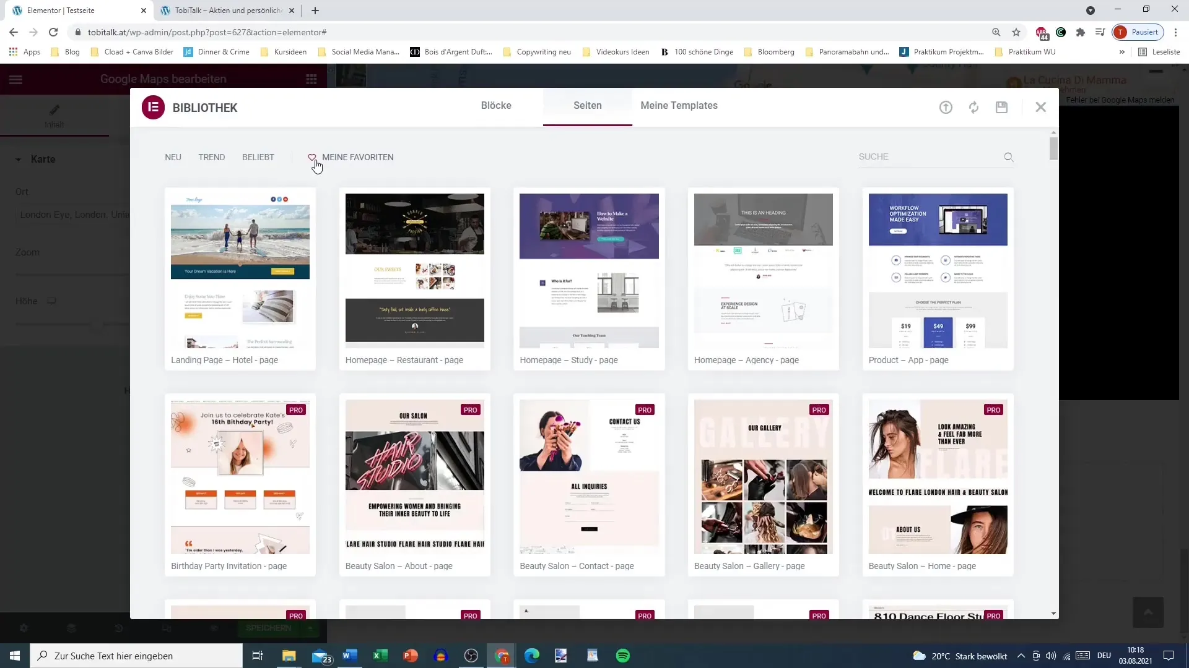Open the import template upload icon

click(946, 107)
